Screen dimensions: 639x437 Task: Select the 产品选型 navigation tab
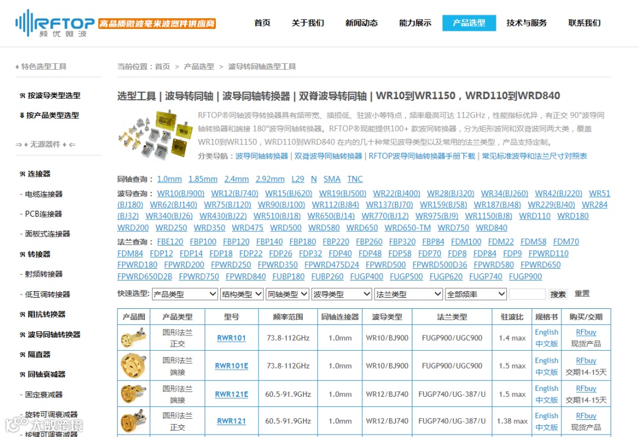(x=469, y=23)
